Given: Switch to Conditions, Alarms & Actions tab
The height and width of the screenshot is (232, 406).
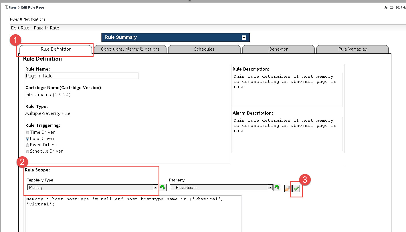Looking at the screenshot, I should tap(130, 49).
